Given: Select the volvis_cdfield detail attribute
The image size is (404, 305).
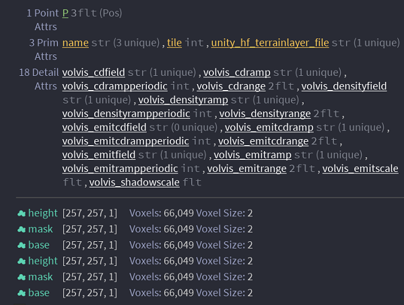Looking at the screenshot, I should click(93, 73).
